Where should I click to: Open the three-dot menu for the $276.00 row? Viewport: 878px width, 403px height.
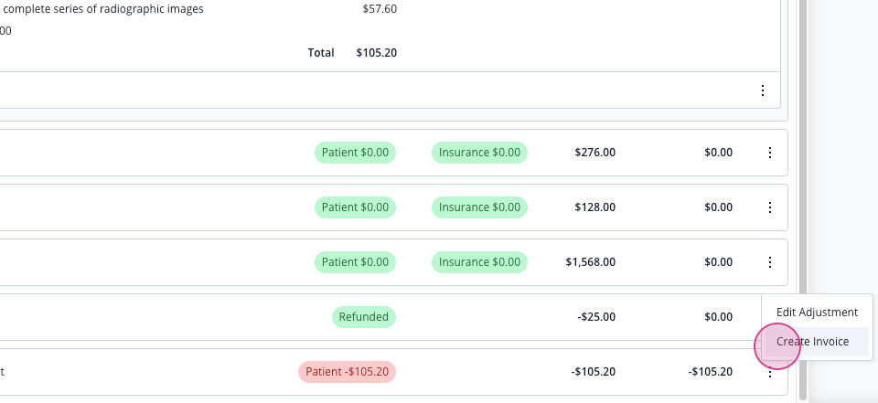pyautogui.click(x=770, y=153)
